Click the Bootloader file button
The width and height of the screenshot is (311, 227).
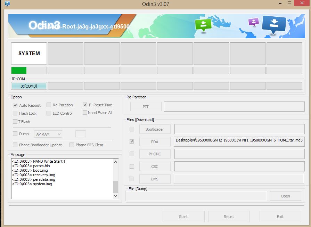pos(155,129)
